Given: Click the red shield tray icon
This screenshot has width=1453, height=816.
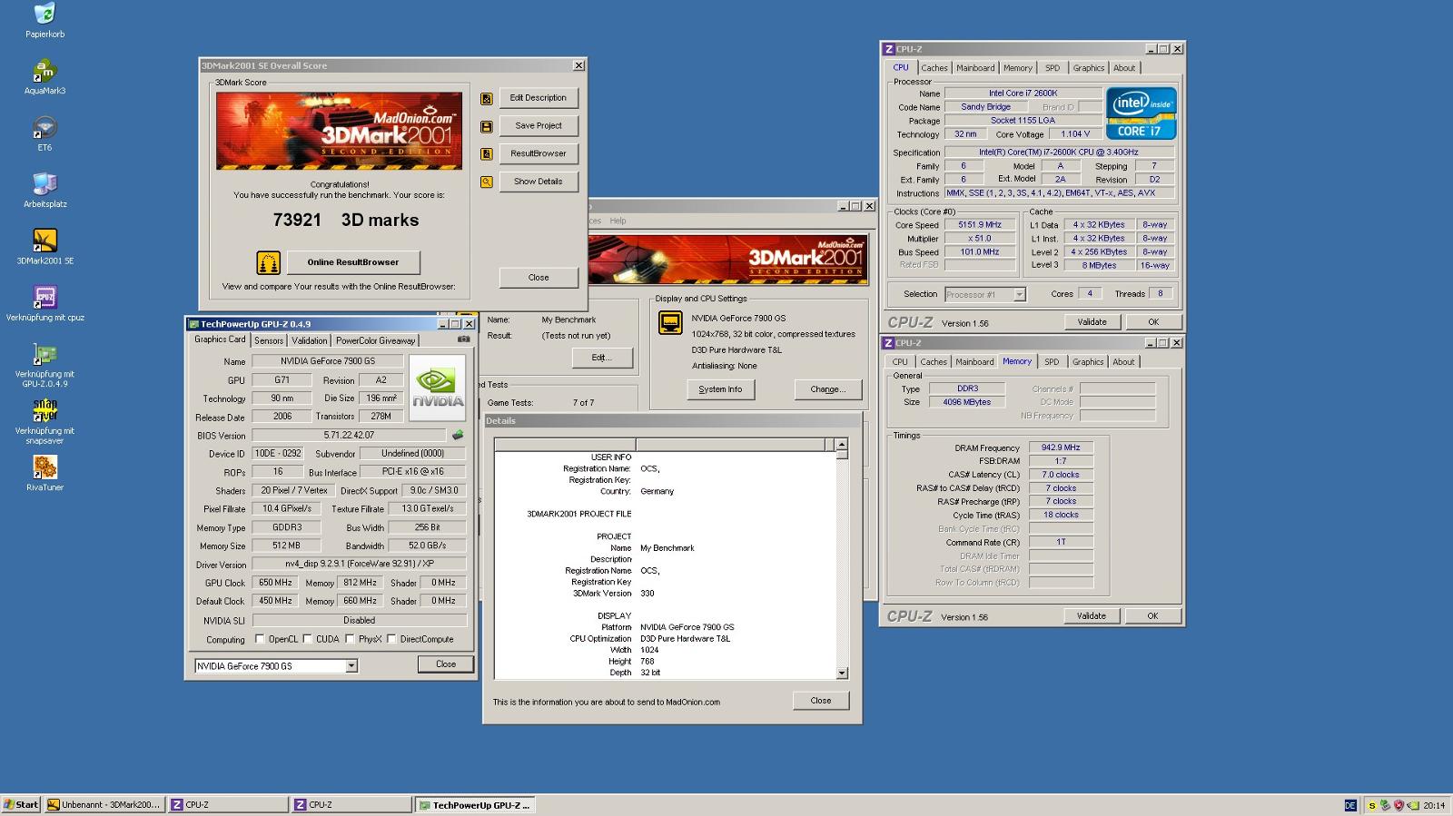Looking at the screenshot, I should (1399, 805).
